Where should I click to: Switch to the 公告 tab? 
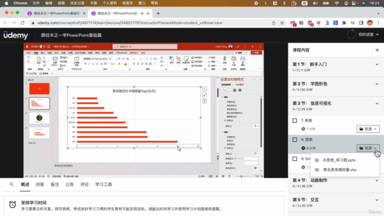coord(70,184)
